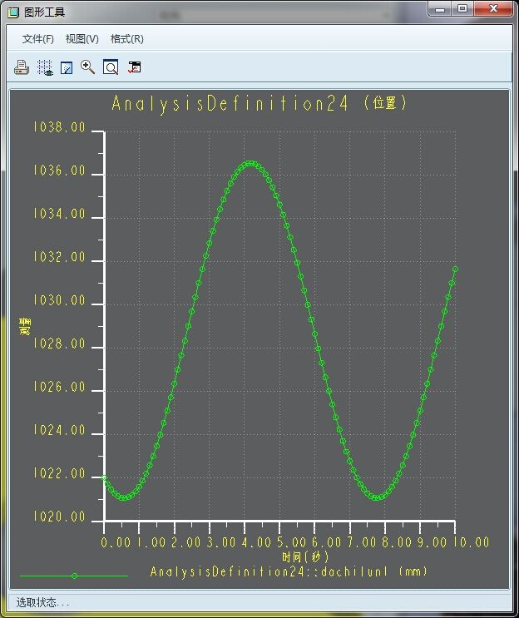The height and width of the screenshot is (618, 519).
Task: Maximize the 图形工具 window
Action: coord(462,9)
